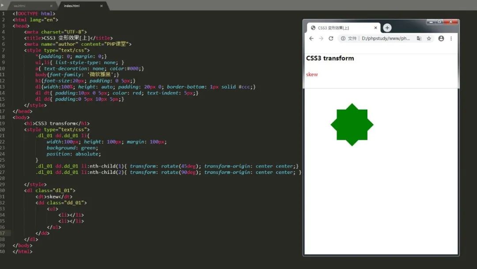Click line number 26 in the gutter
The height and width of the screenshot is (269, 477).
click(x=3, y=166)
